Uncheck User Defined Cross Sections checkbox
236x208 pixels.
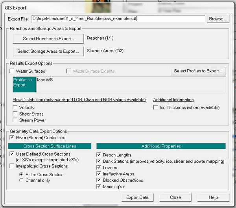click(x=12, y=154)
